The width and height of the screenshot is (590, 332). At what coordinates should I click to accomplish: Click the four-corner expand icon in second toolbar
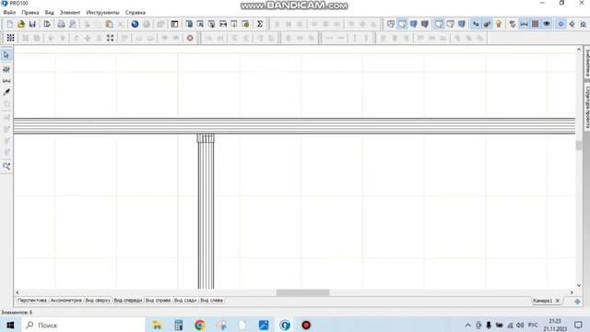pos(111,38)
